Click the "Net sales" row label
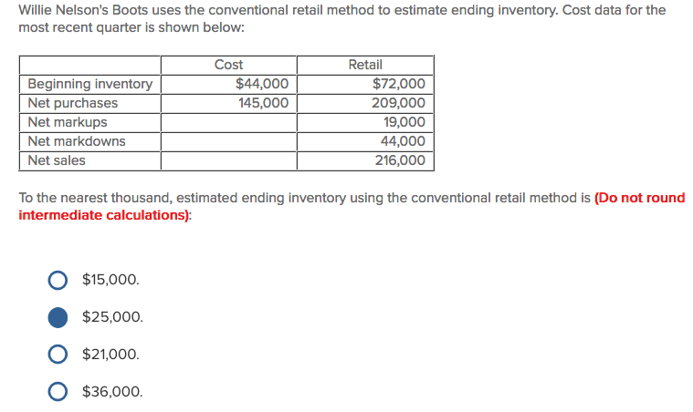The width and height of the screenshot is (693, 412). click(57, 160)
